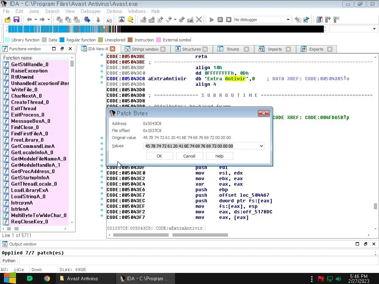
Task: Click the Jump to address down-arrow icon
Action: (98, 20)
